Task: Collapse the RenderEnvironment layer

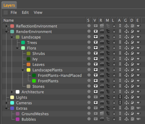Action: pyautogui.click(x=6, y=32)
